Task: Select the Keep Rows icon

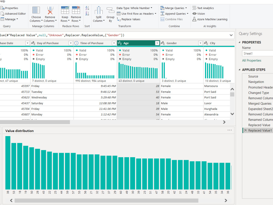Action: click(65, 10)
